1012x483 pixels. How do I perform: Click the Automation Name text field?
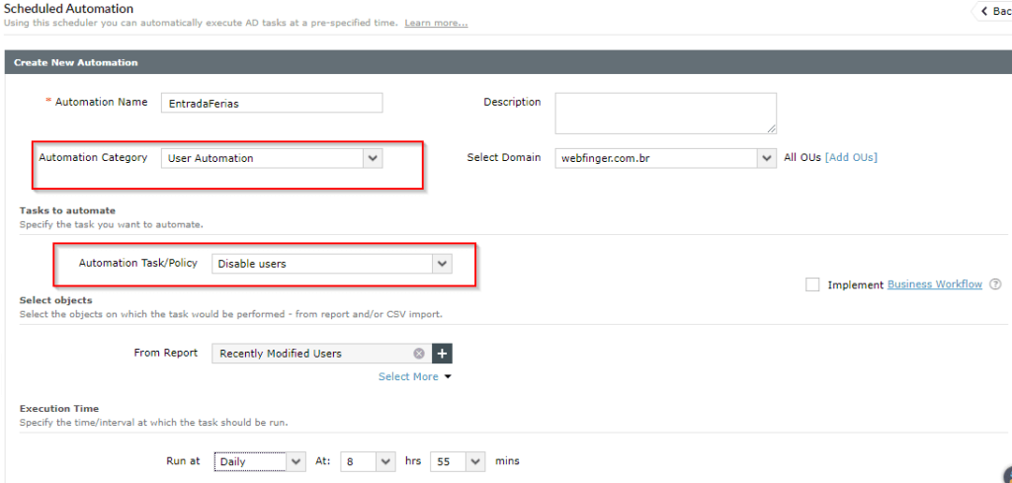click(272, 103)
